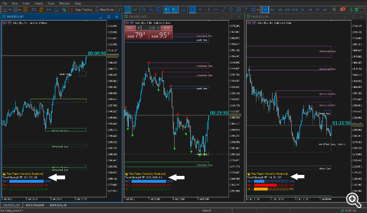The height and width of the screenshot is (213, 367).
Task: Open the Market shopping bag icon
Action: coord(42,10)
